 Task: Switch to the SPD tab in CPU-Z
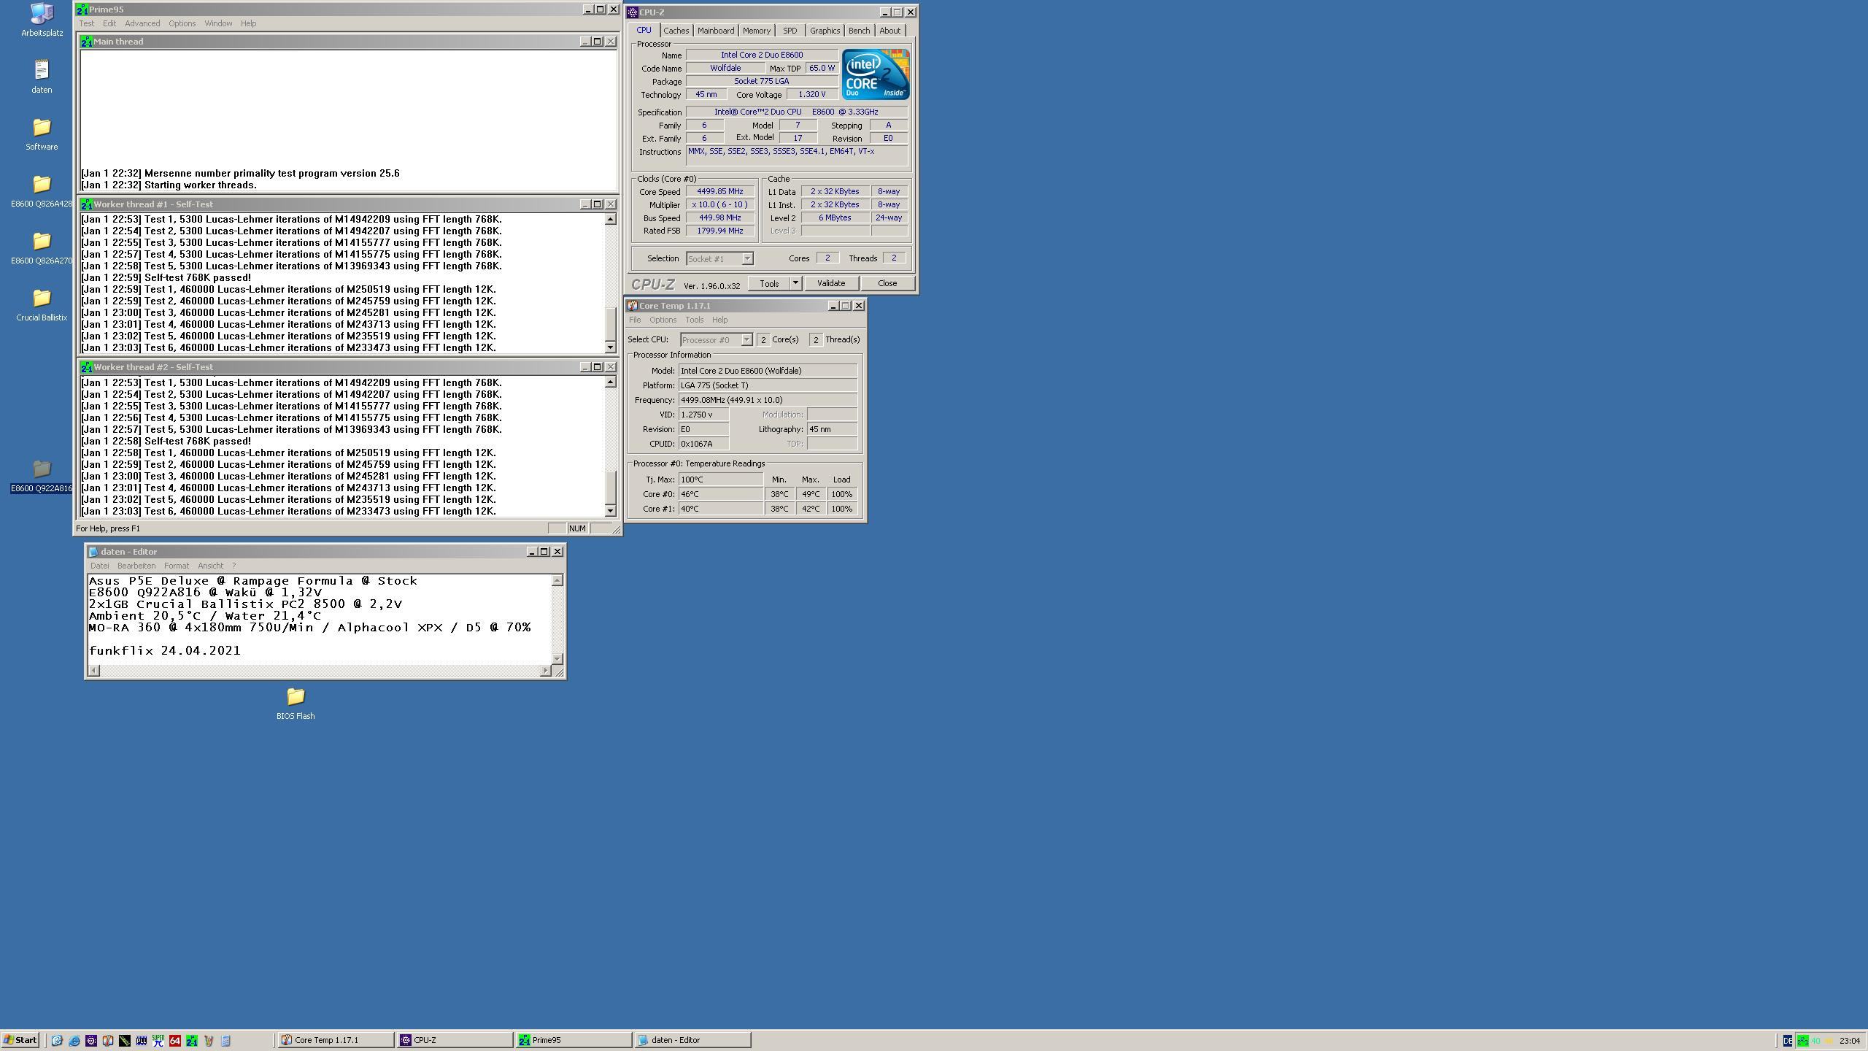790,31
